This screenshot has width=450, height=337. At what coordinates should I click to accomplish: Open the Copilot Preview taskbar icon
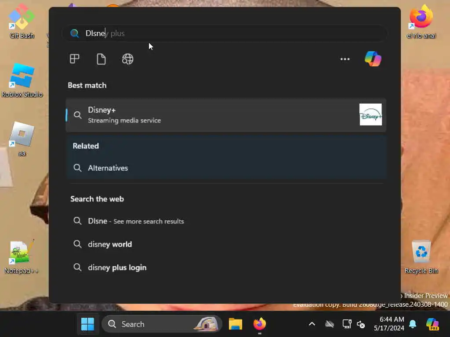click(x=432, y=324)
